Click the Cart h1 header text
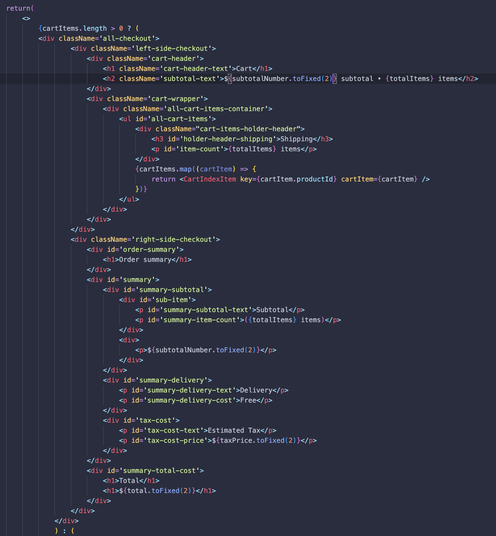The width and height of the screenshot is (496, 536). (244, 68)
